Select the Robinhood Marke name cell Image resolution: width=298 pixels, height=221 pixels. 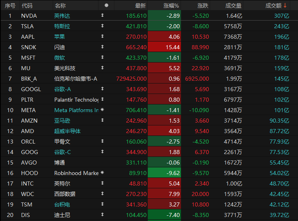click(x=77, y=173)
